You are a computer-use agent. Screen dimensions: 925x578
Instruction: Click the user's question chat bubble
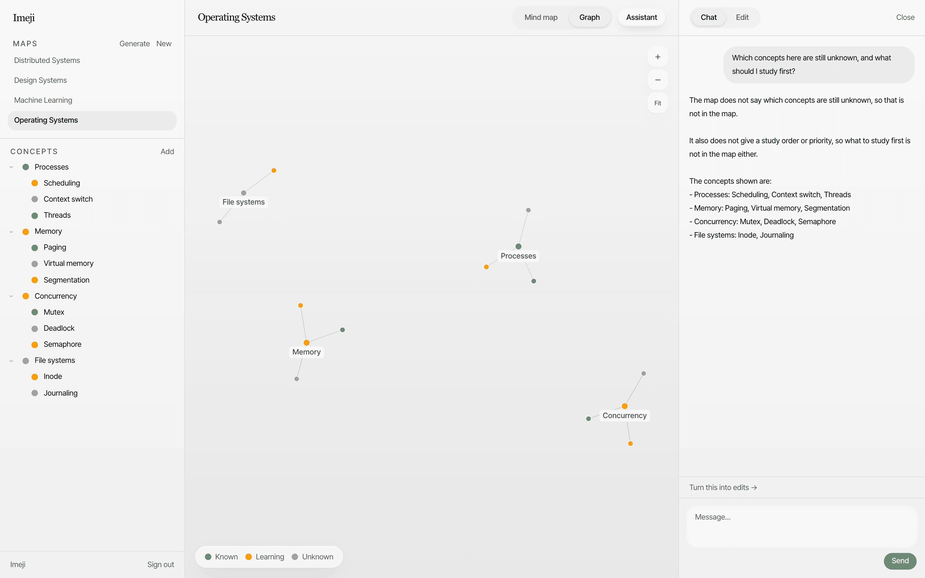pos(819,65)
